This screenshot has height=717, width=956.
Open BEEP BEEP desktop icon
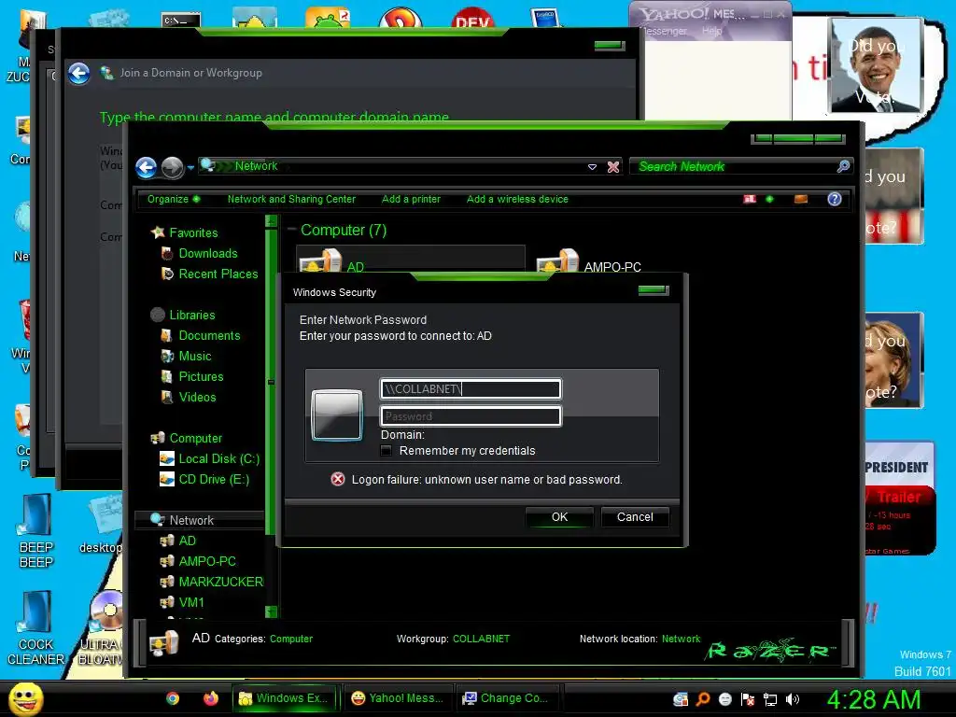coord(36,531)
